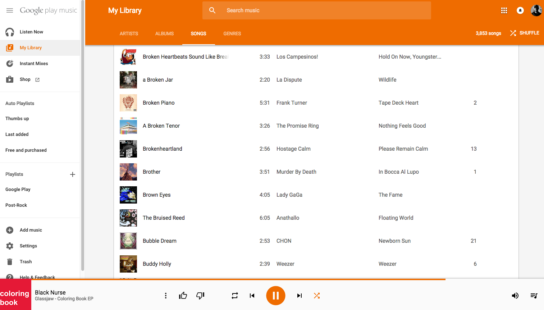Select the Songs tab
The image size is (544, 310).
tap(198, 33)
